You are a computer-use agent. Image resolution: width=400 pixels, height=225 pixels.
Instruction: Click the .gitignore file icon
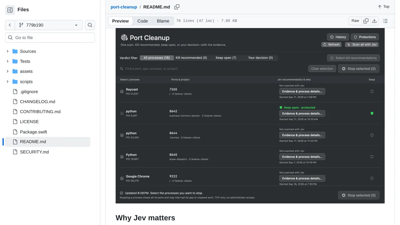(x=15, y=92)
